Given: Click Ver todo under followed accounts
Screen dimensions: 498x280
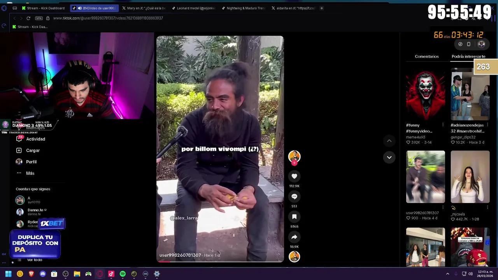Looking at the screenshot, I should point(34,260).
